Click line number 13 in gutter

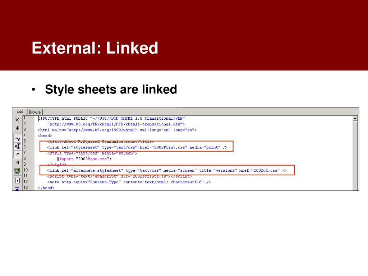26,187
